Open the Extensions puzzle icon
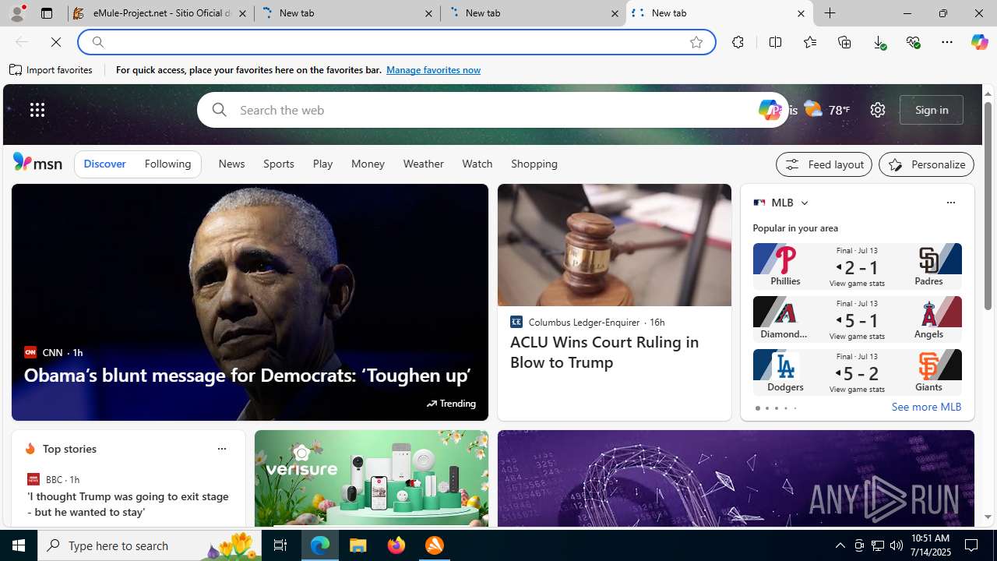Screen dimensions: 997x561 coord(738,42)
